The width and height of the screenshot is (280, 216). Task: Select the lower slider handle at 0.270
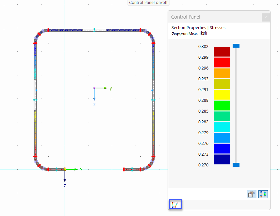point(236,165)
